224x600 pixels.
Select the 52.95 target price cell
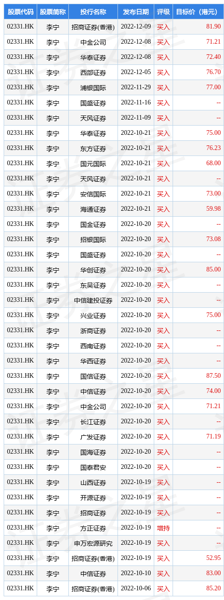coord(198,558)
